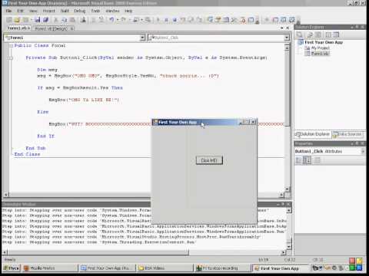The height and width of the screenshot is (276, 369).
Task: Click the Start Debugging play icon
Action: [x=158, y=20]
